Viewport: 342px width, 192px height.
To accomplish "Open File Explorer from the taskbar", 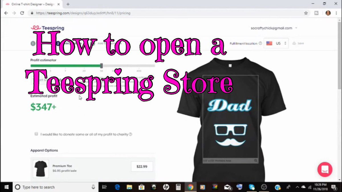I will pyautogui.click(x=129, y=187).
